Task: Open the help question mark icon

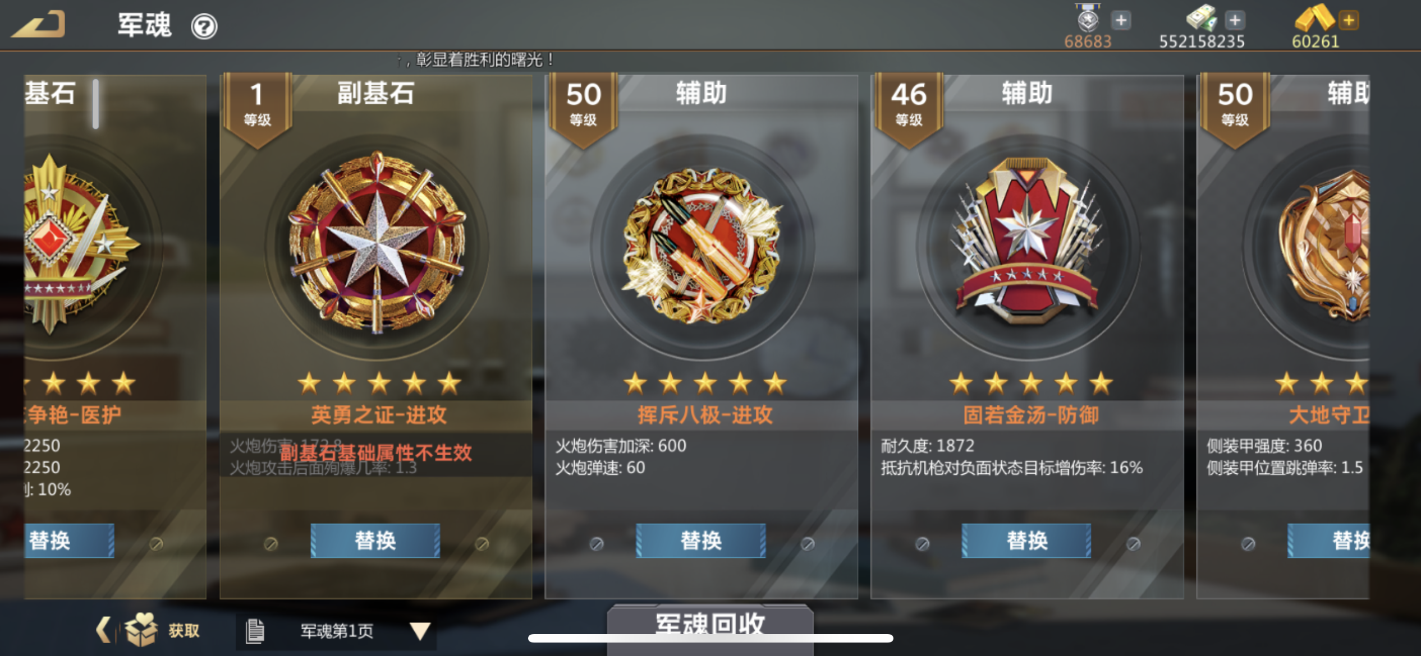Action: [x=204, y=26]
